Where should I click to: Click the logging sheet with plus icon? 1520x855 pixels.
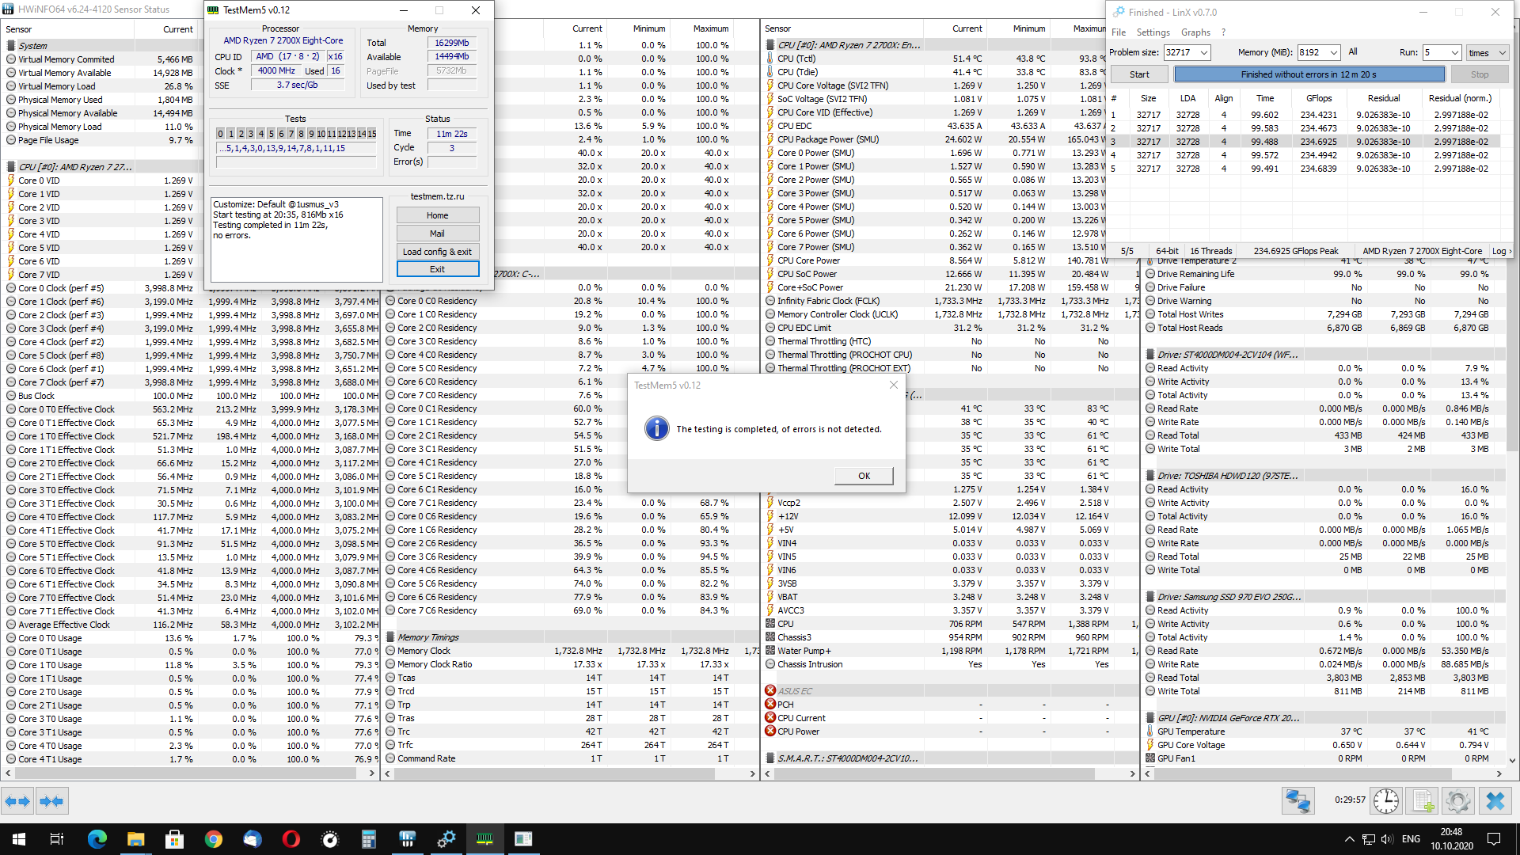click(x=1423, y=801)
